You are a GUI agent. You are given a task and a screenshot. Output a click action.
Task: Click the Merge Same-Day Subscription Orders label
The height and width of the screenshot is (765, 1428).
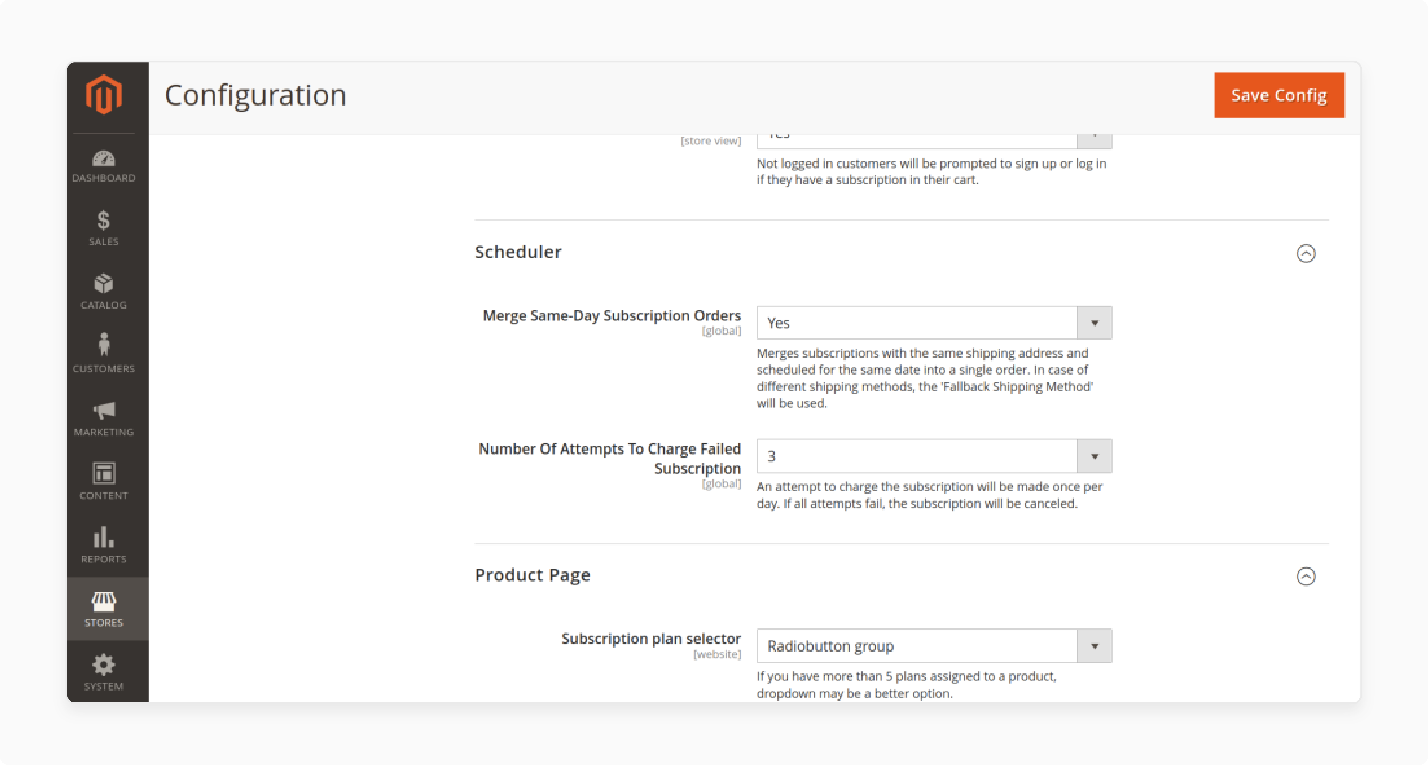coord(612,315)
